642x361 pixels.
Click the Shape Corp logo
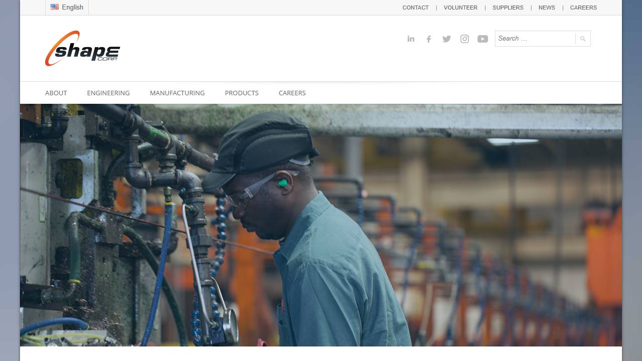coord(82,48)
